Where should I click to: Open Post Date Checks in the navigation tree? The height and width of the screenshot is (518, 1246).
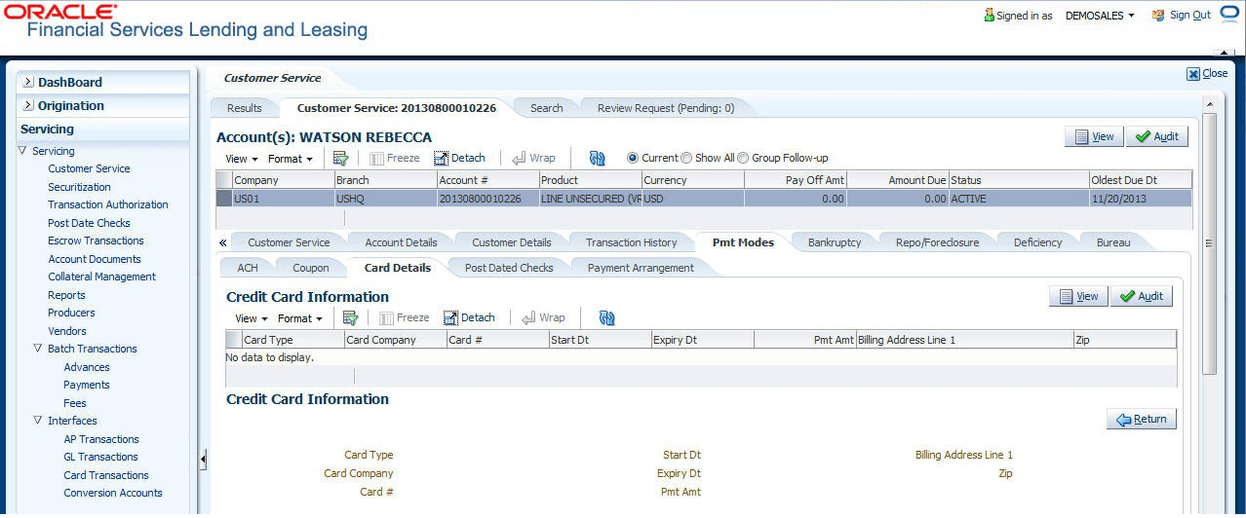coord(89,223)
